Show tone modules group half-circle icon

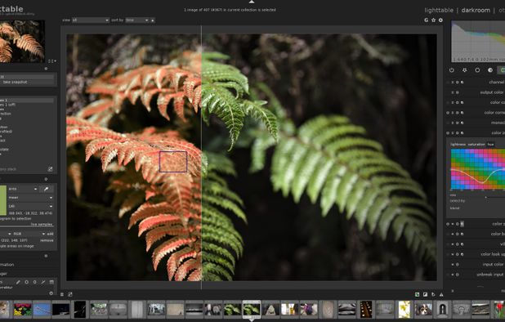click(x=490, y=69)
